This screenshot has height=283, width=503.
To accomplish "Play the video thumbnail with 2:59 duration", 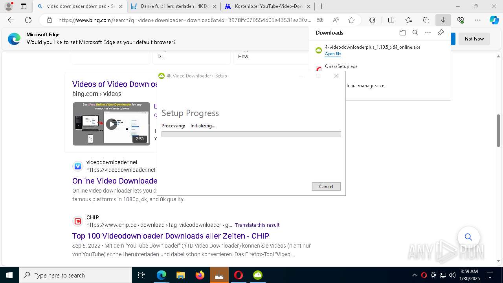I will pyautogui.click(x=111, y=124).
